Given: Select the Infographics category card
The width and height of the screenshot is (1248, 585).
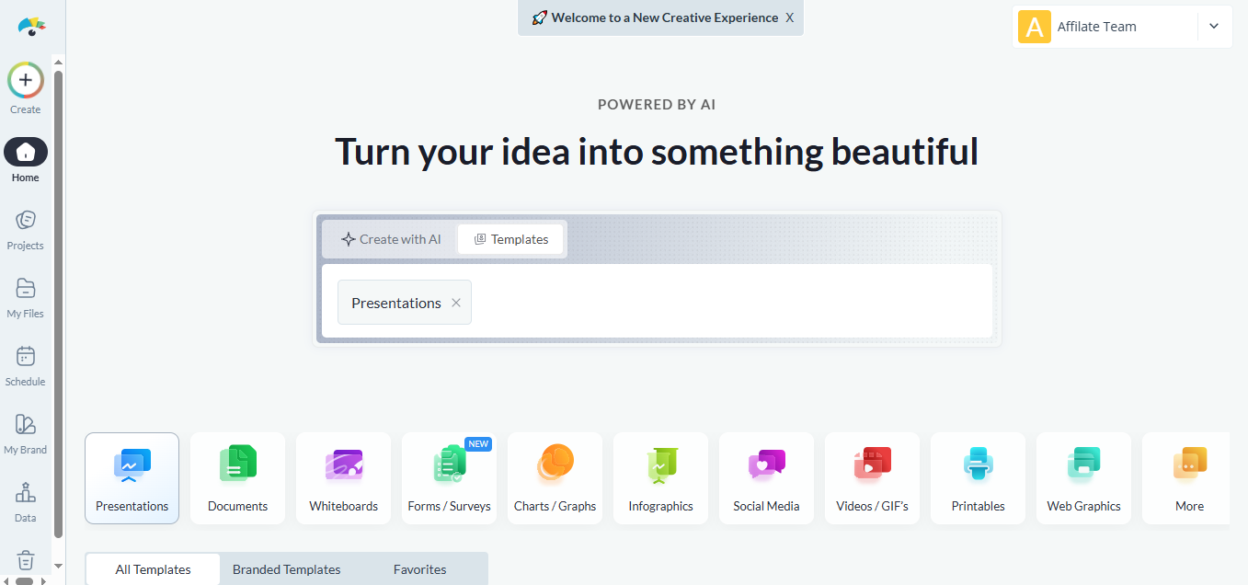Looking at the screenshot, I should tap(660, 478).
